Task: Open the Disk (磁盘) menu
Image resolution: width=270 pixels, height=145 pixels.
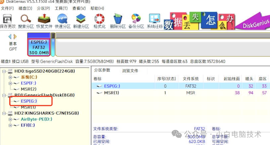Action: (x=25, y=8)
